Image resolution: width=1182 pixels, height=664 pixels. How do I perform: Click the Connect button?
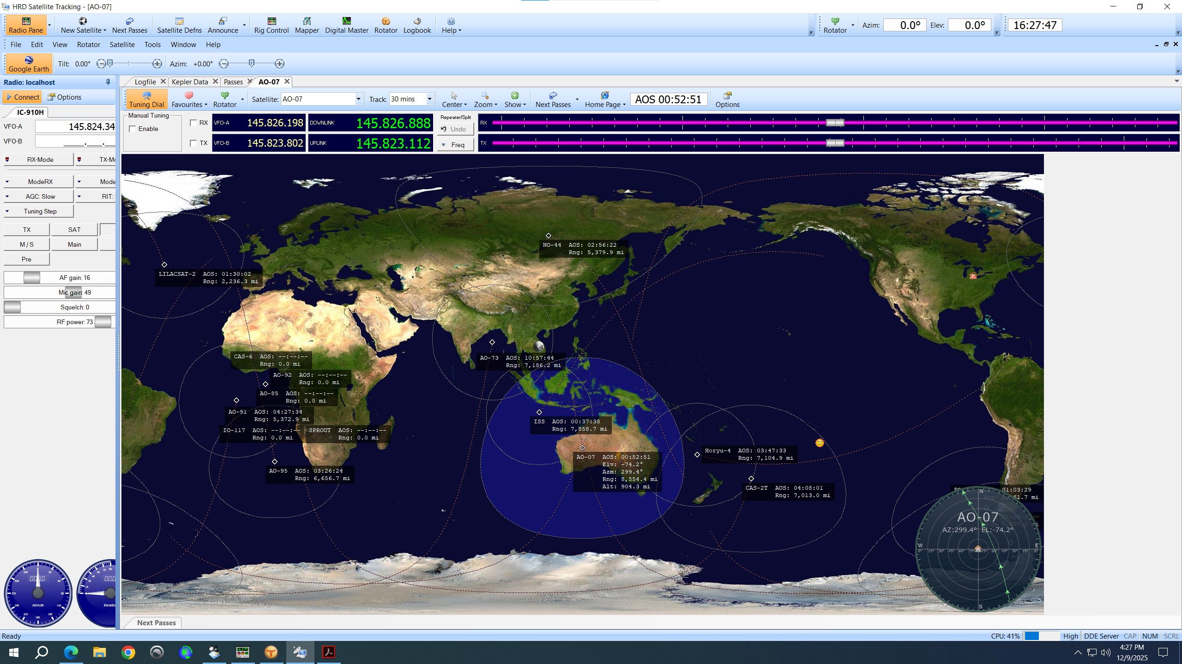[22, 97]
